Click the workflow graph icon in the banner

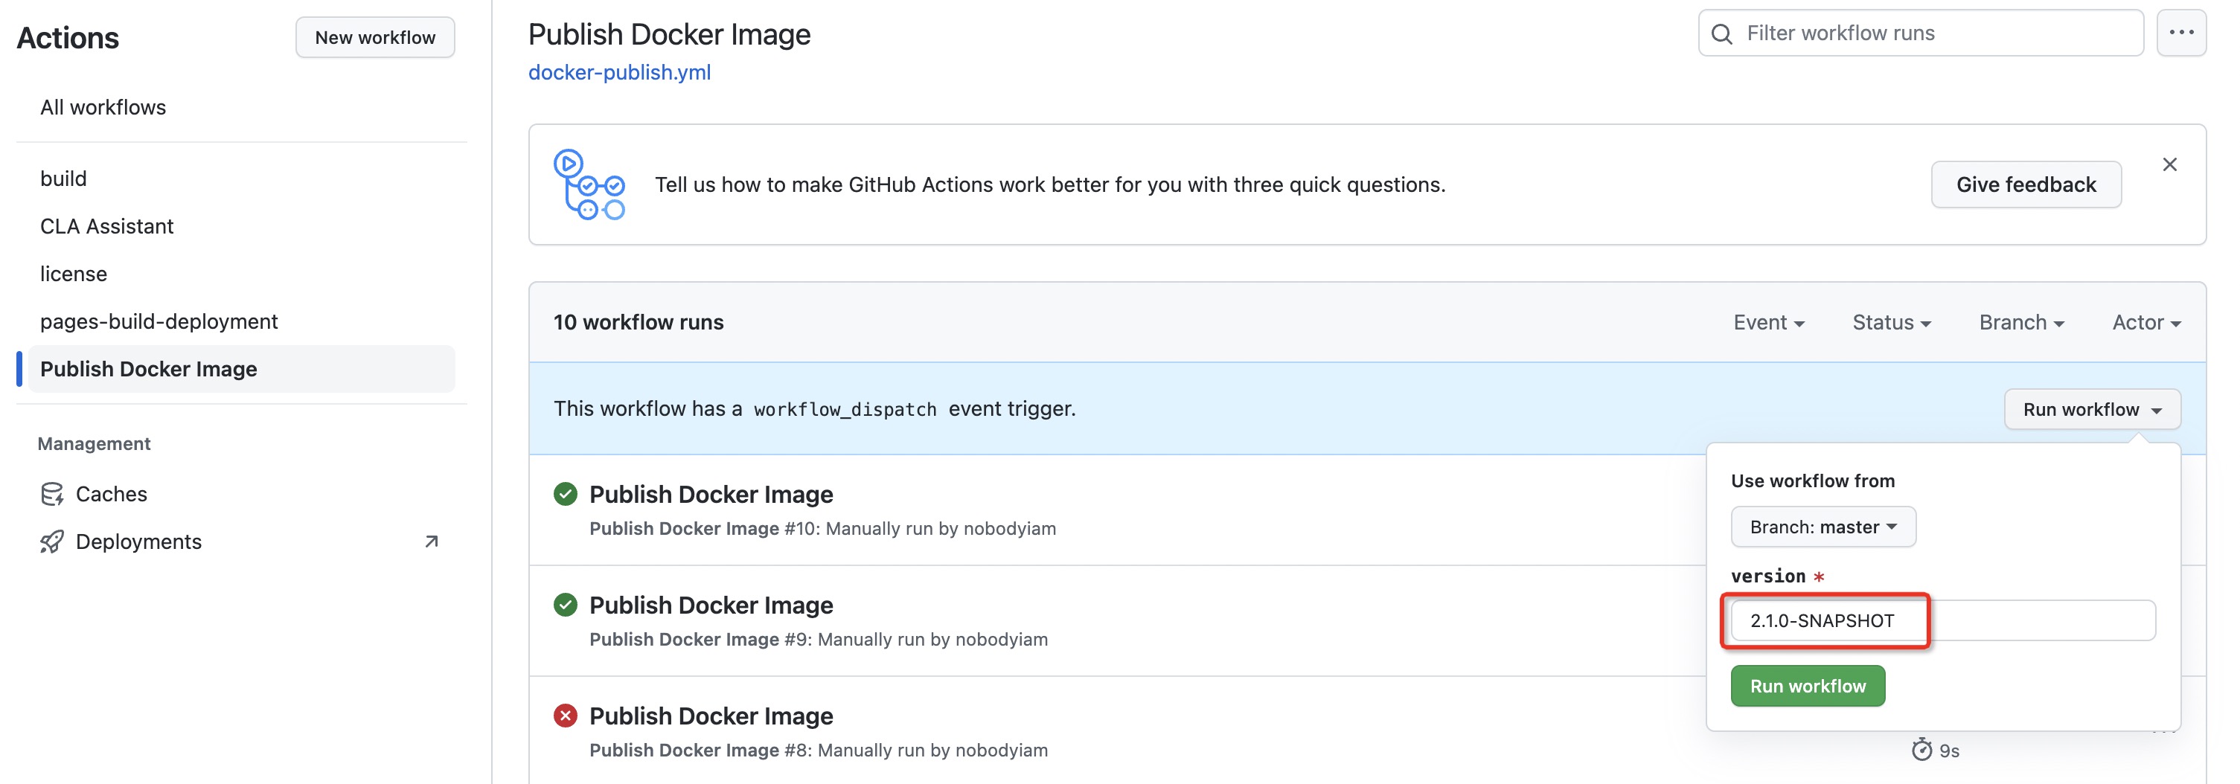coord(589,184)
